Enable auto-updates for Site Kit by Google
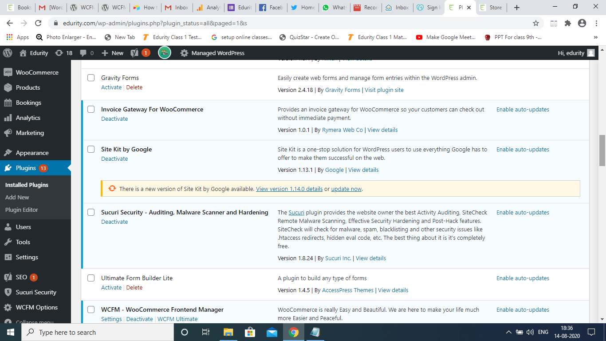 pyautogui.click(x=523, y=149)
